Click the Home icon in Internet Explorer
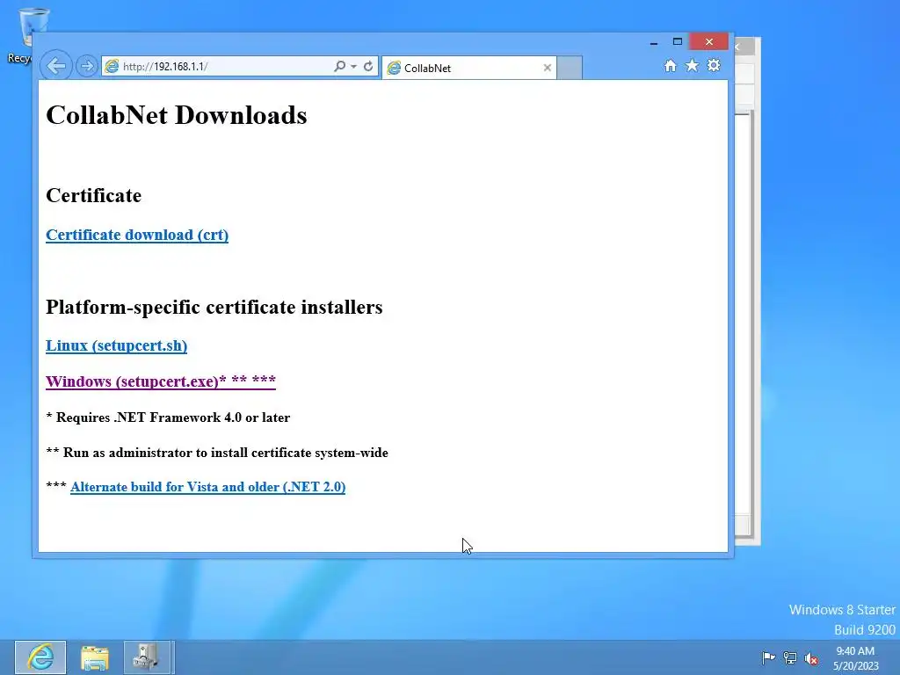This screenshot has width=900, height=675. [x=671, y=65]
